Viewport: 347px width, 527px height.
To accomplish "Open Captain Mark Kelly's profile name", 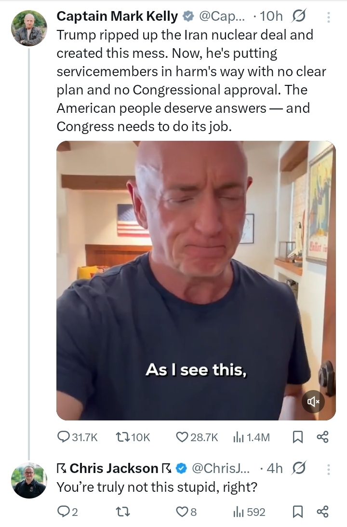I will pyautogui.click(x=117, y=16).
